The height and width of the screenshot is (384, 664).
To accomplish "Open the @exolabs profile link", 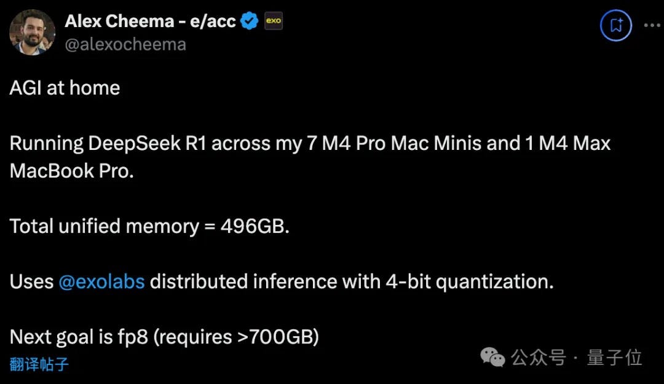I will click(101, 281).
